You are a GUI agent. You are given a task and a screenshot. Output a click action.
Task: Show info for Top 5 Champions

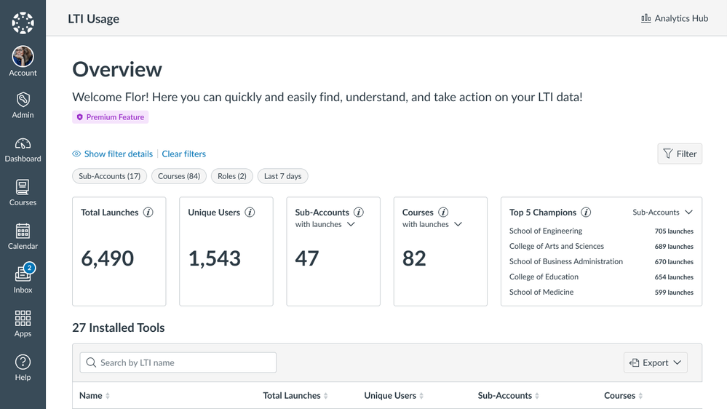point(586,213)
